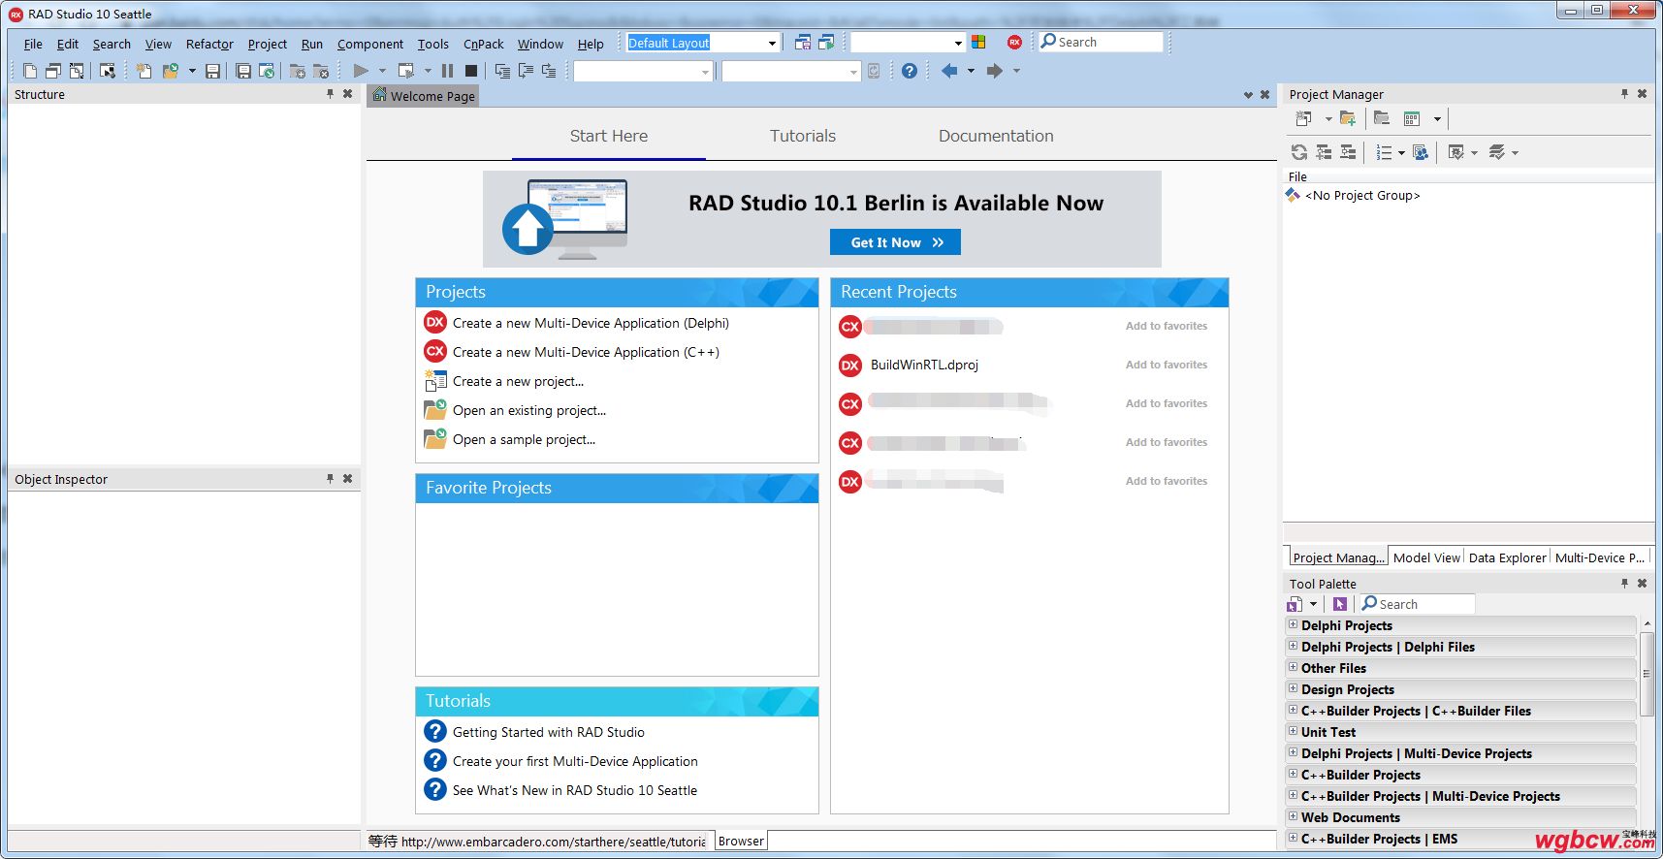The image size is (1663, 859).
Task: Expand Web Documents category in Tool Palette
Action: 1293,817
